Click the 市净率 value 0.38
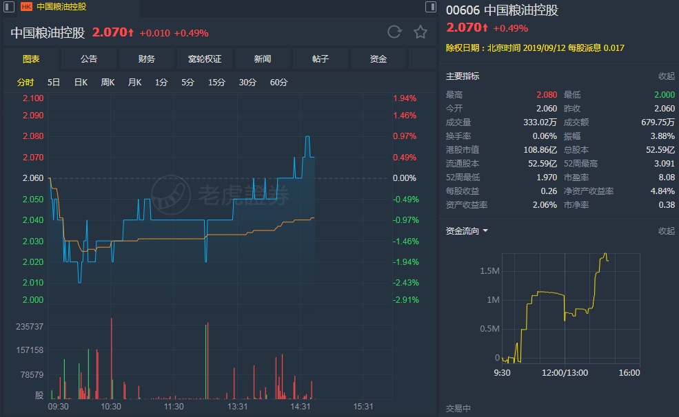The width and height of the screenshot is (679, 417). 667,205
